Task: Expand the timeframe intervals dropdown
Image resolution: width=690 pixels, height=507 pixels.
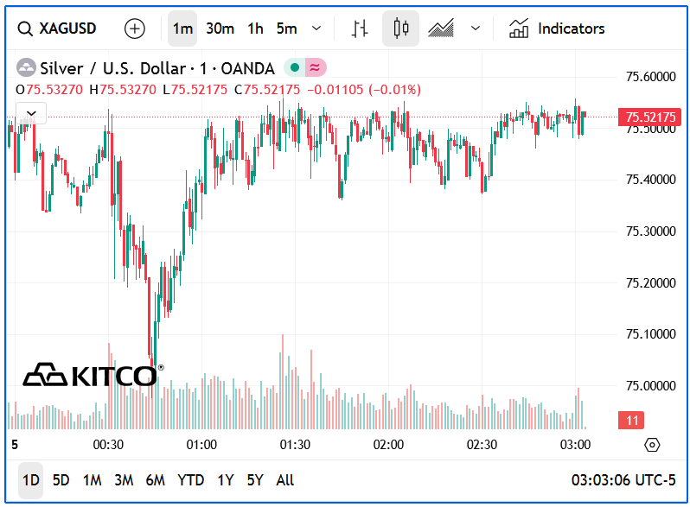Action: [x=316, y=29]
